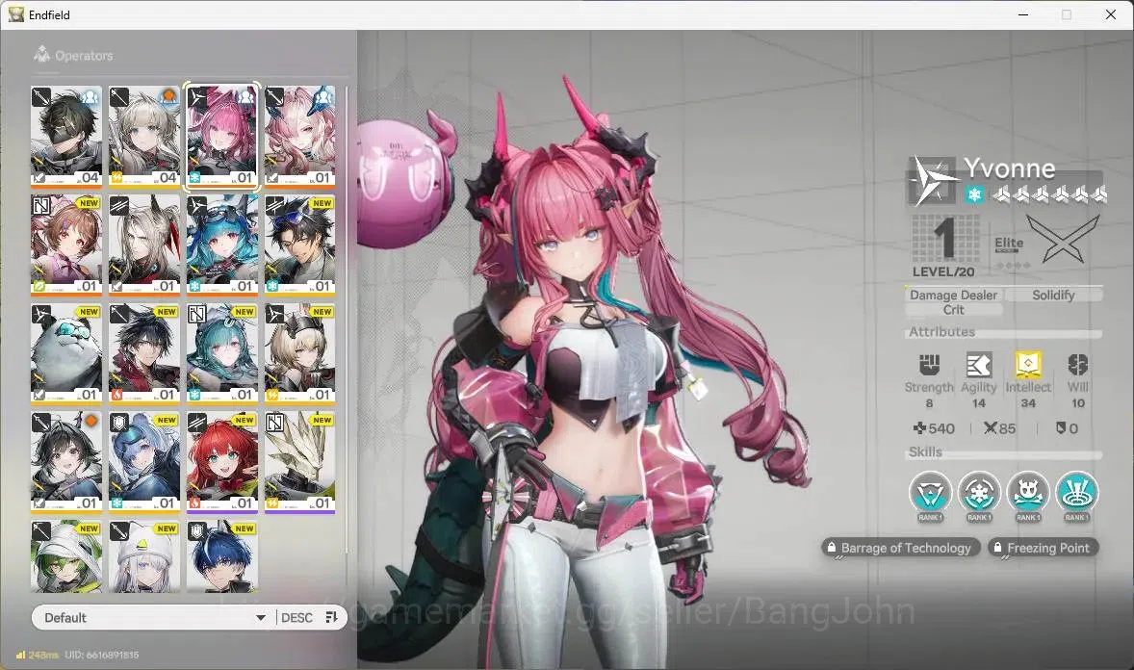The image size is (1134, 670).
Task: Select the white robot operator with purple bar
Action: [300, 462]
